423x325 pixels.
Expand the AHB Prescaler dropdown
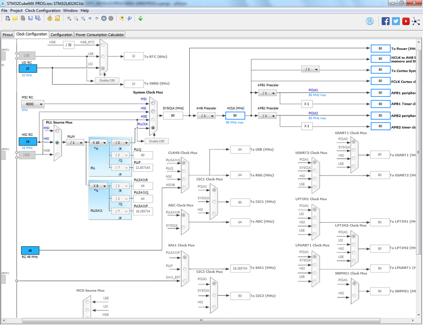(206, 116)
